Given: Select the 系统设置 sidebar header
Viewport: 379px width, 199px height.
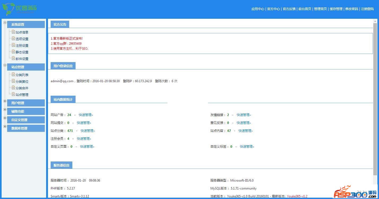Looking at the screenshot, I should tap(26, 24).
